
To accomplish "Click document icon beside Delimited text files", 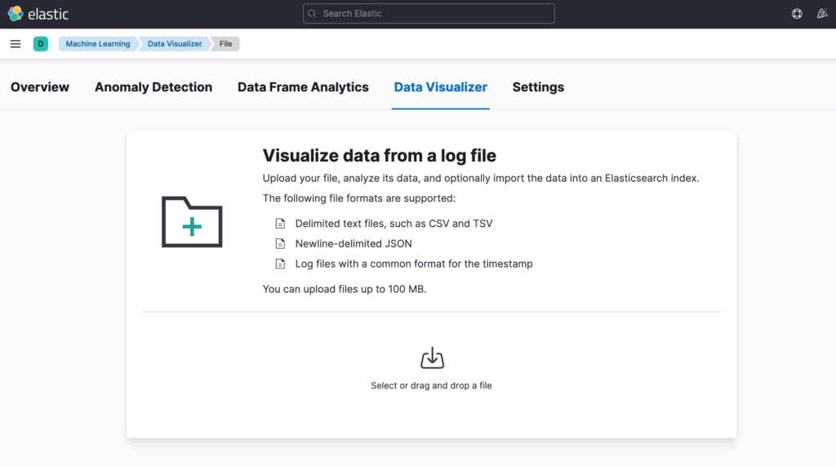I will pyautogui.click(x=280, y=224).
